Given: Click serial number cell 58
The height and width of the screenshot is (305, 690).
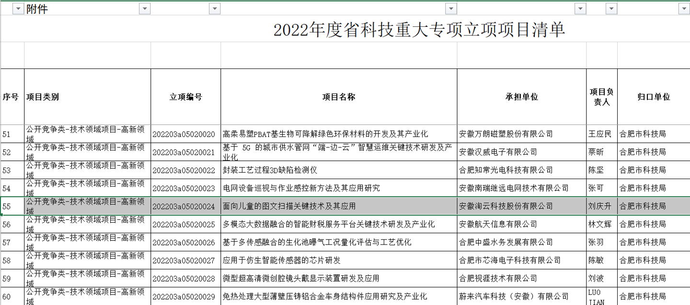Looking at the screenshot, I should [7, 260].
